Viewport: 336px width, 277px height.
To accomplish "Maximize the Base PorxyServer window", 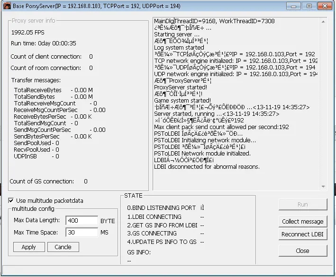I will tap(309, 6).
